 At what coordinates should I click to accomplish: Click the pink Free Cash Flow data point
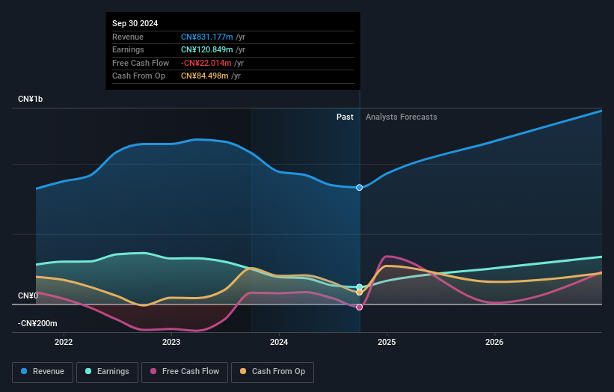coord(359,307)
